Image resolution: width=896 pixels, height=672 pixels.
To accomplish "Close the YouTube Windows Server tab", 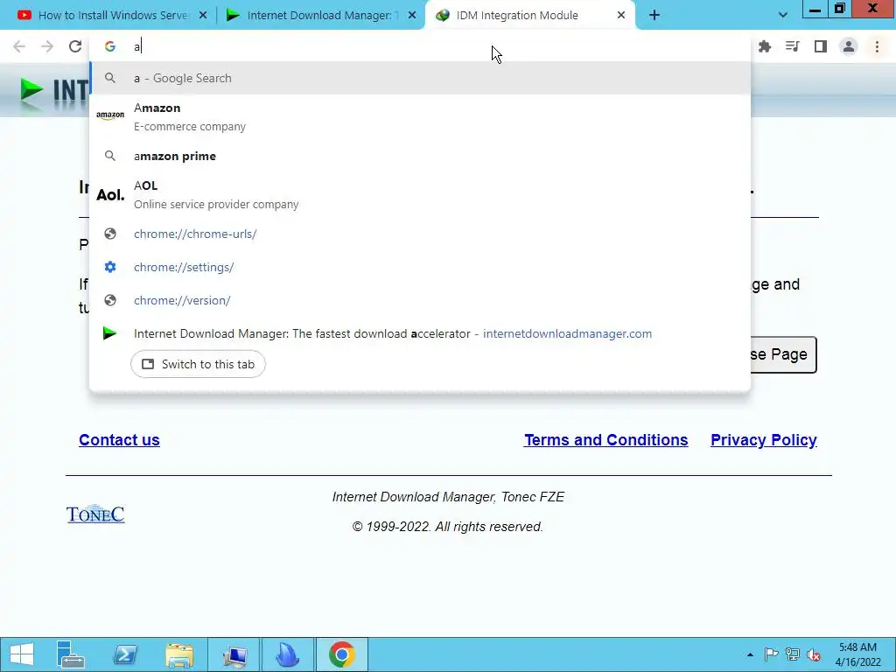I will (203, 16).
